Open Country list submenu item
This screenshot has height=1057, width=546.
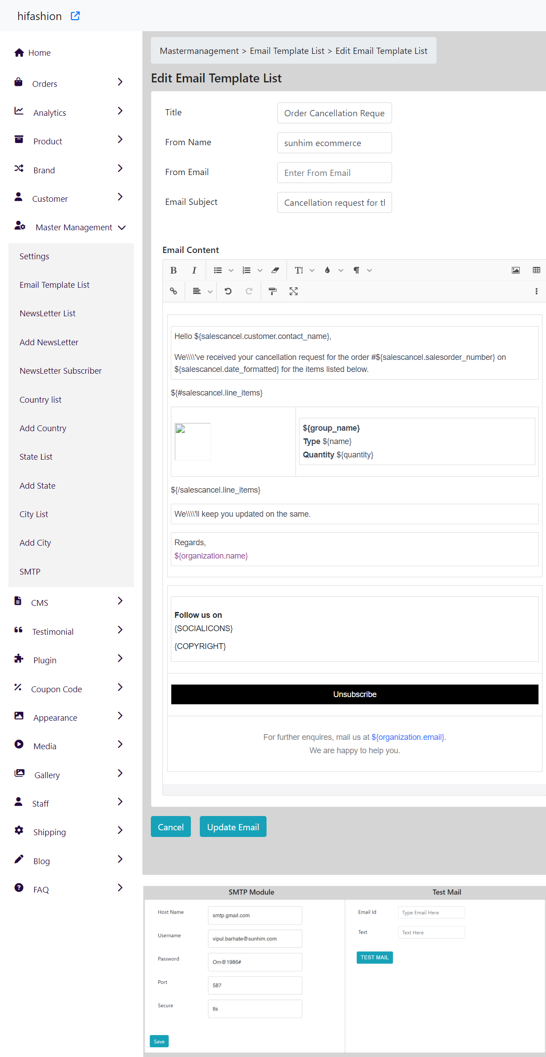[40, 400]
